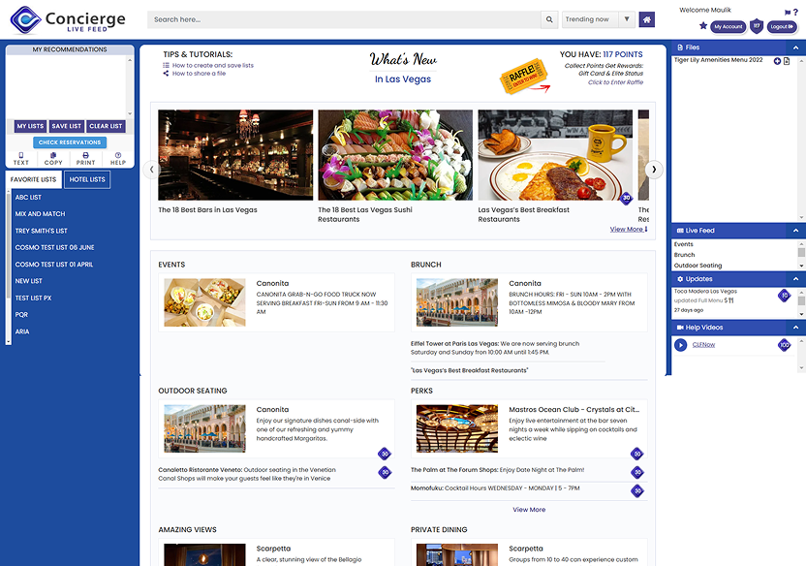The width and height of the screenshot is (806, 566).
Task: Collapse the Live Feed panel
Action: 795,231
